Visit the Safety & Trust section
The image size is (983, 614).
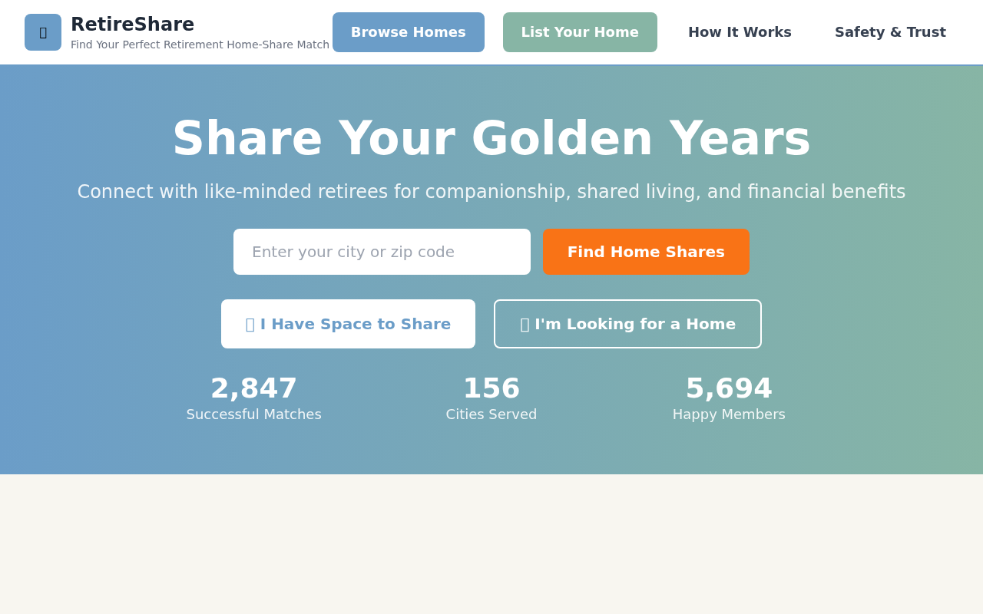point(890,31)
